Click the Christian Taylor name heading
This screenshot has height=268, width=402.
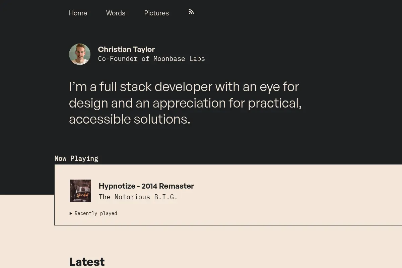pos(126,49)
